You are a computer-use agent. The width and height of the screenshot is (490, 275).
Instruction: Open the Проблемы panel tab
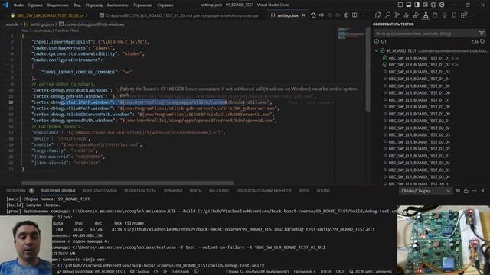coord(16,190)
